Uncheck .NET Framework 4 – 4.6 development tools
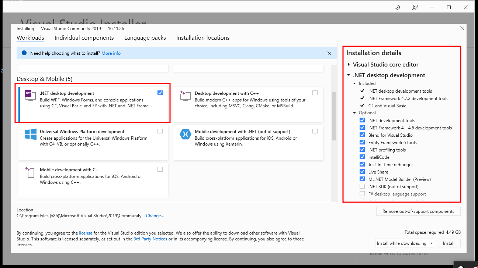This screenshot has width=478, height=268. point(362,128)
